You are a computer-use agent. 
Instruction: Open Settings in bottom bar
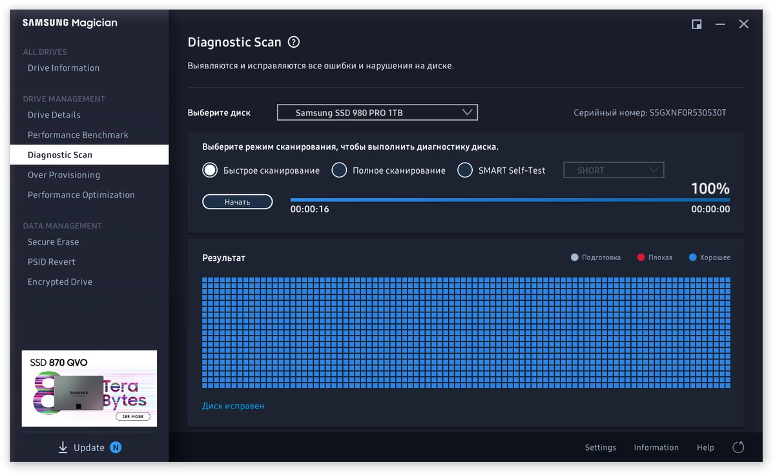click(x=601, y=447)
